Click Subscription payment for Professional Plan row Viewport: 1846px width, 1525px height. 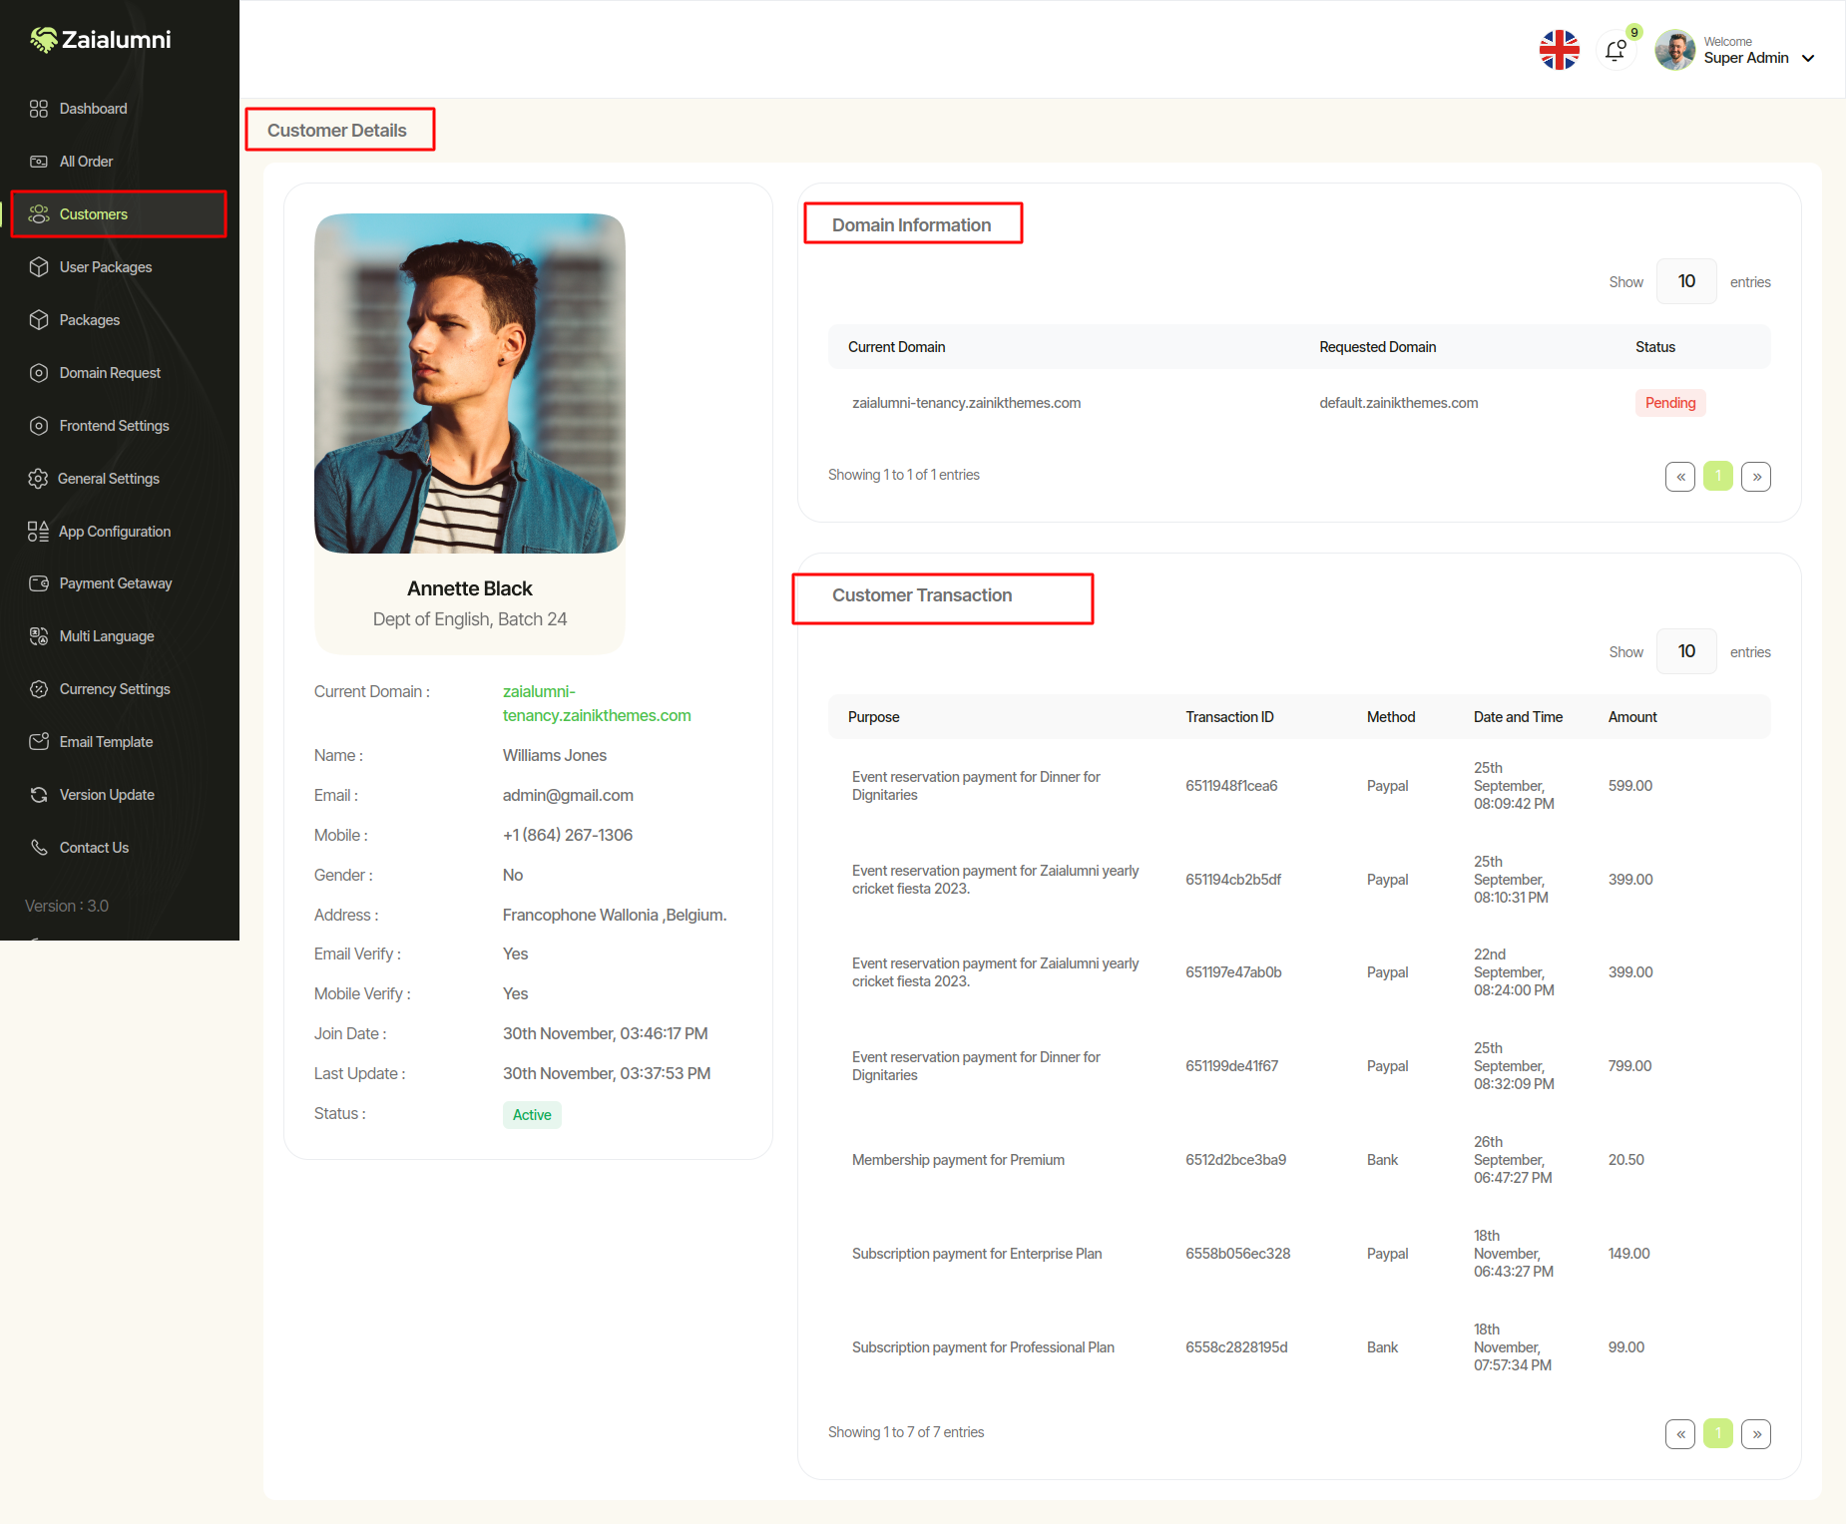[1299, 1347]
